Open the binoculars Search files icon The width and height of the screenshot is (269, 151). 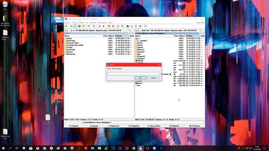pos(127,26)
